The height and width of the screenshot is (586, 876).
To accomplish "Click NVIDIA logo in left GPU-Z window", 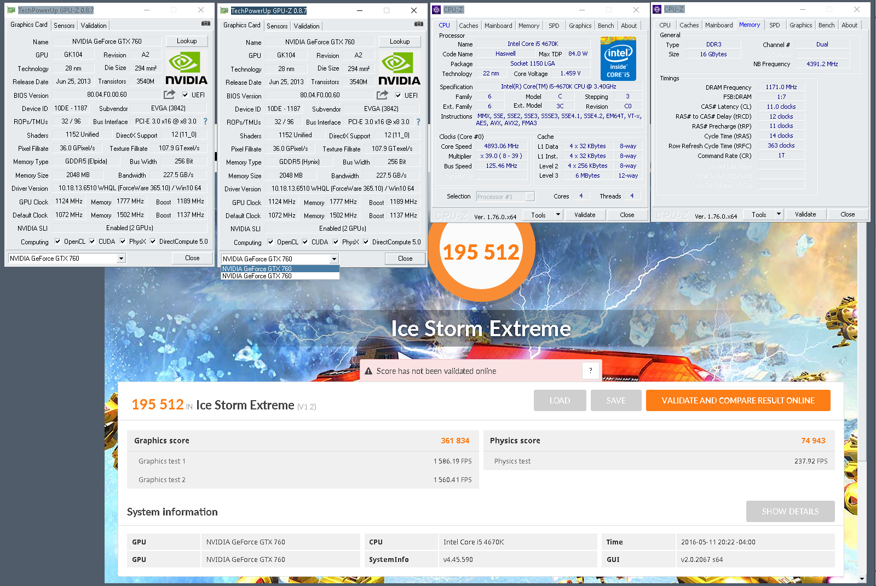I will tap(186, 68).
